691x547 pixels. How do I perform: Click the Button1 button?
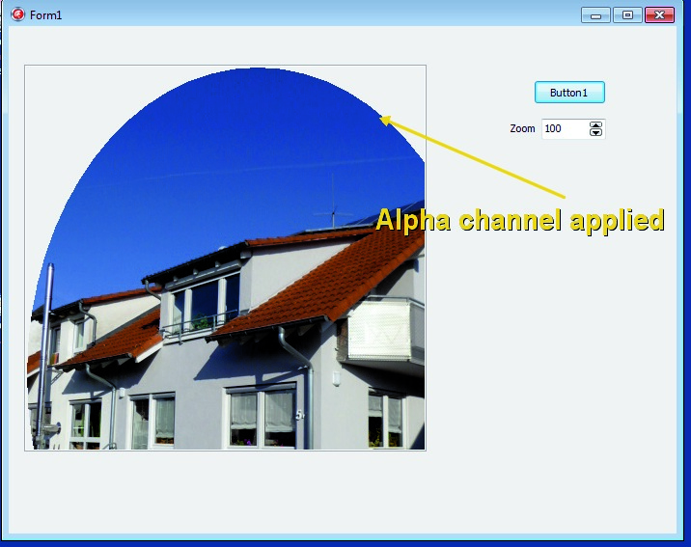point(569,93)
